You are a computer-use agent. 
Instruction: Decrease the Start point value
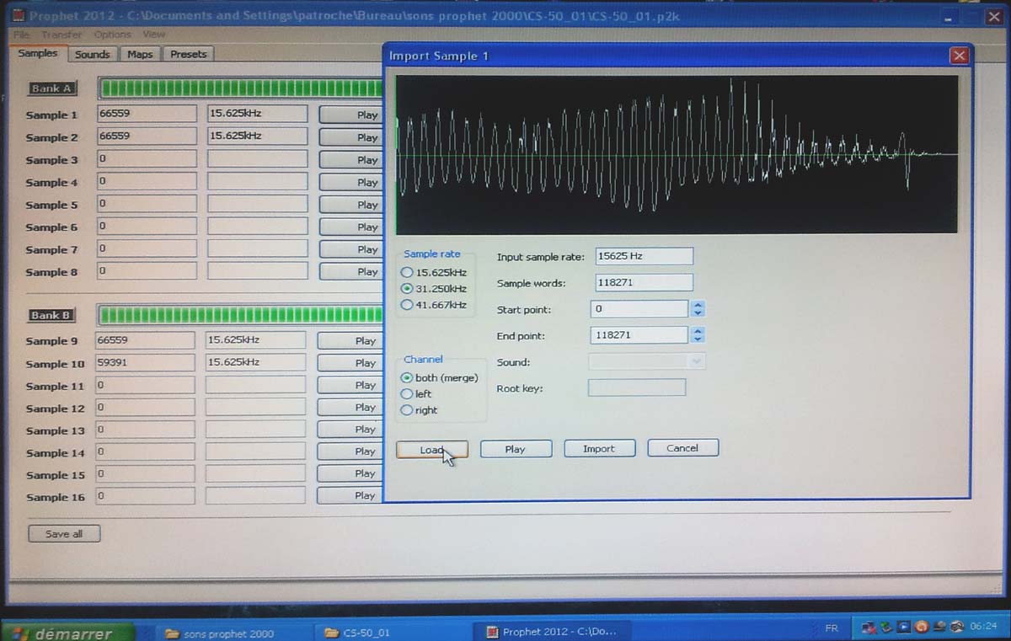tap(698, 313)
